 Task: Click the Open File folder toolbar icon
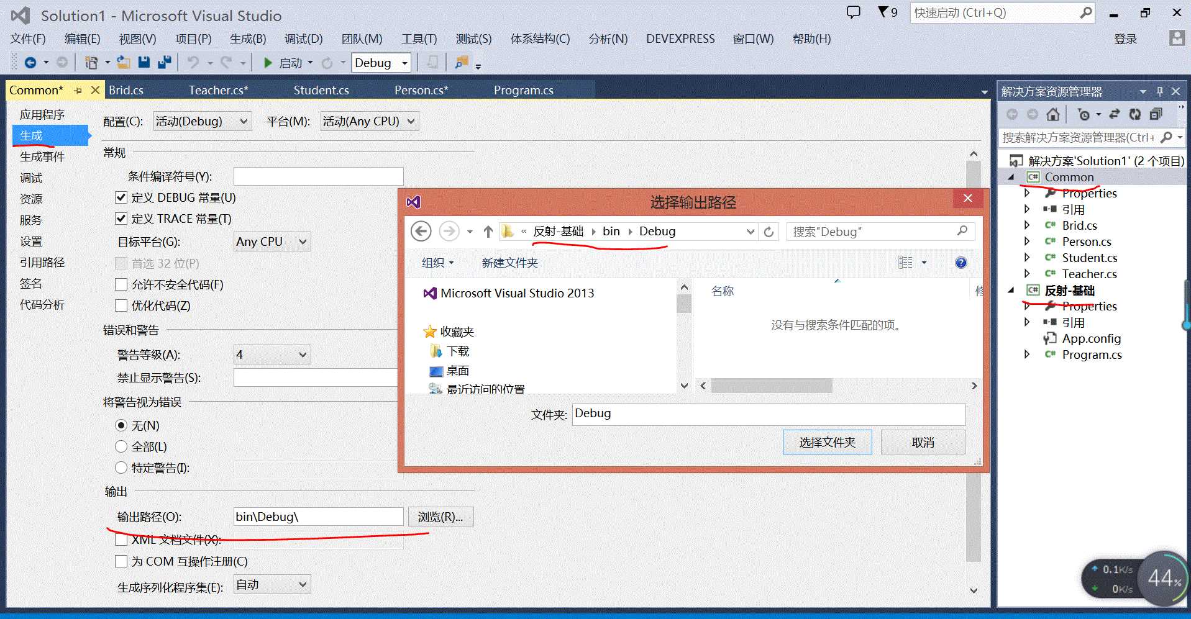(124, 63)
